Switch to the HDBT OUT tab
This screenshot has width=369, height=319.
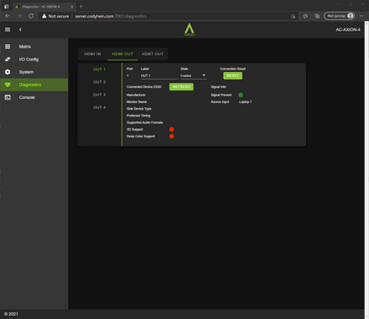coord(153,54)
